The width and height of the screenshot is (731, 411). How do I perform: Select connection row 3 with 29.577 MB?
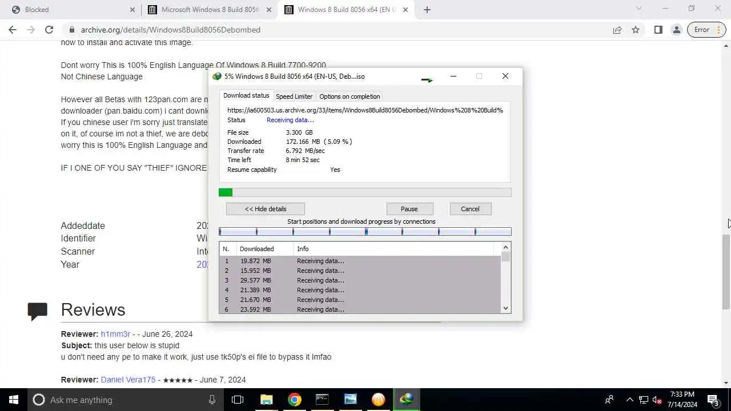coord(360,280)
